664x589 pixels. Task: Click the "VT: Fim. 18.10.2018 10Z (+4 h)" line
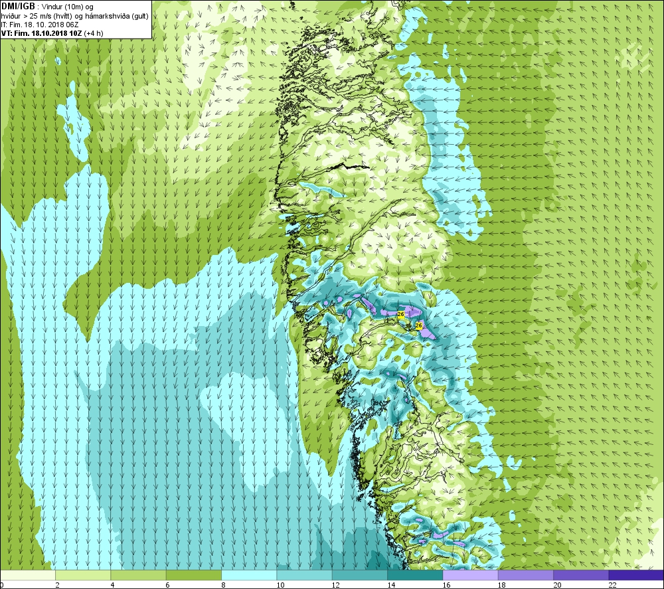52,33
